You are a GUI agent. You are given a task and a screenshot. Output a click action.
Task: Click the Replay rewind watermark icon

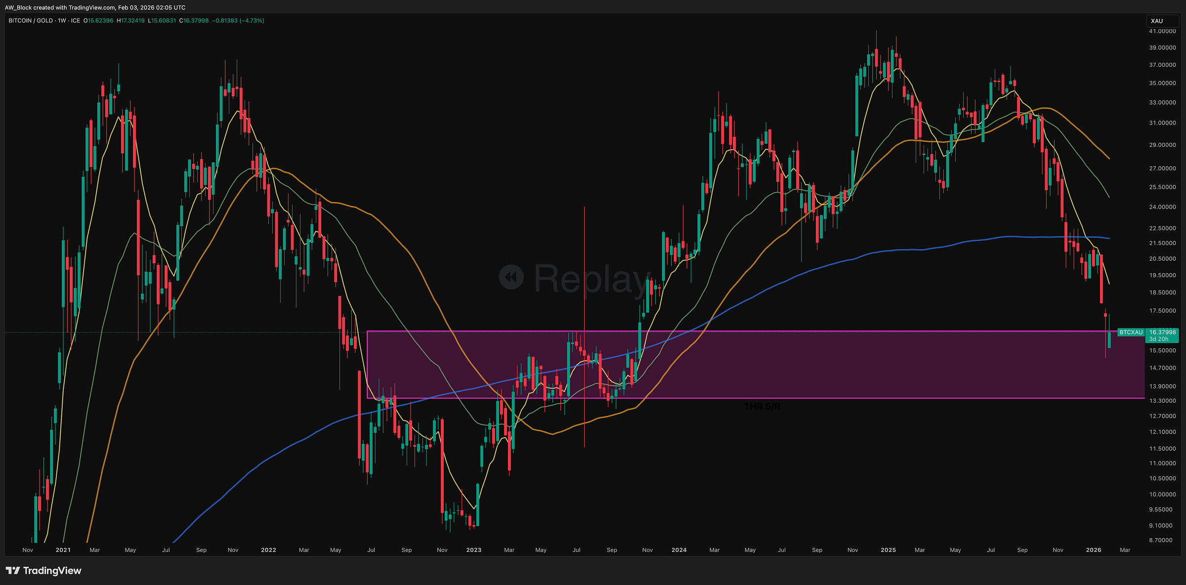(511, 277)
